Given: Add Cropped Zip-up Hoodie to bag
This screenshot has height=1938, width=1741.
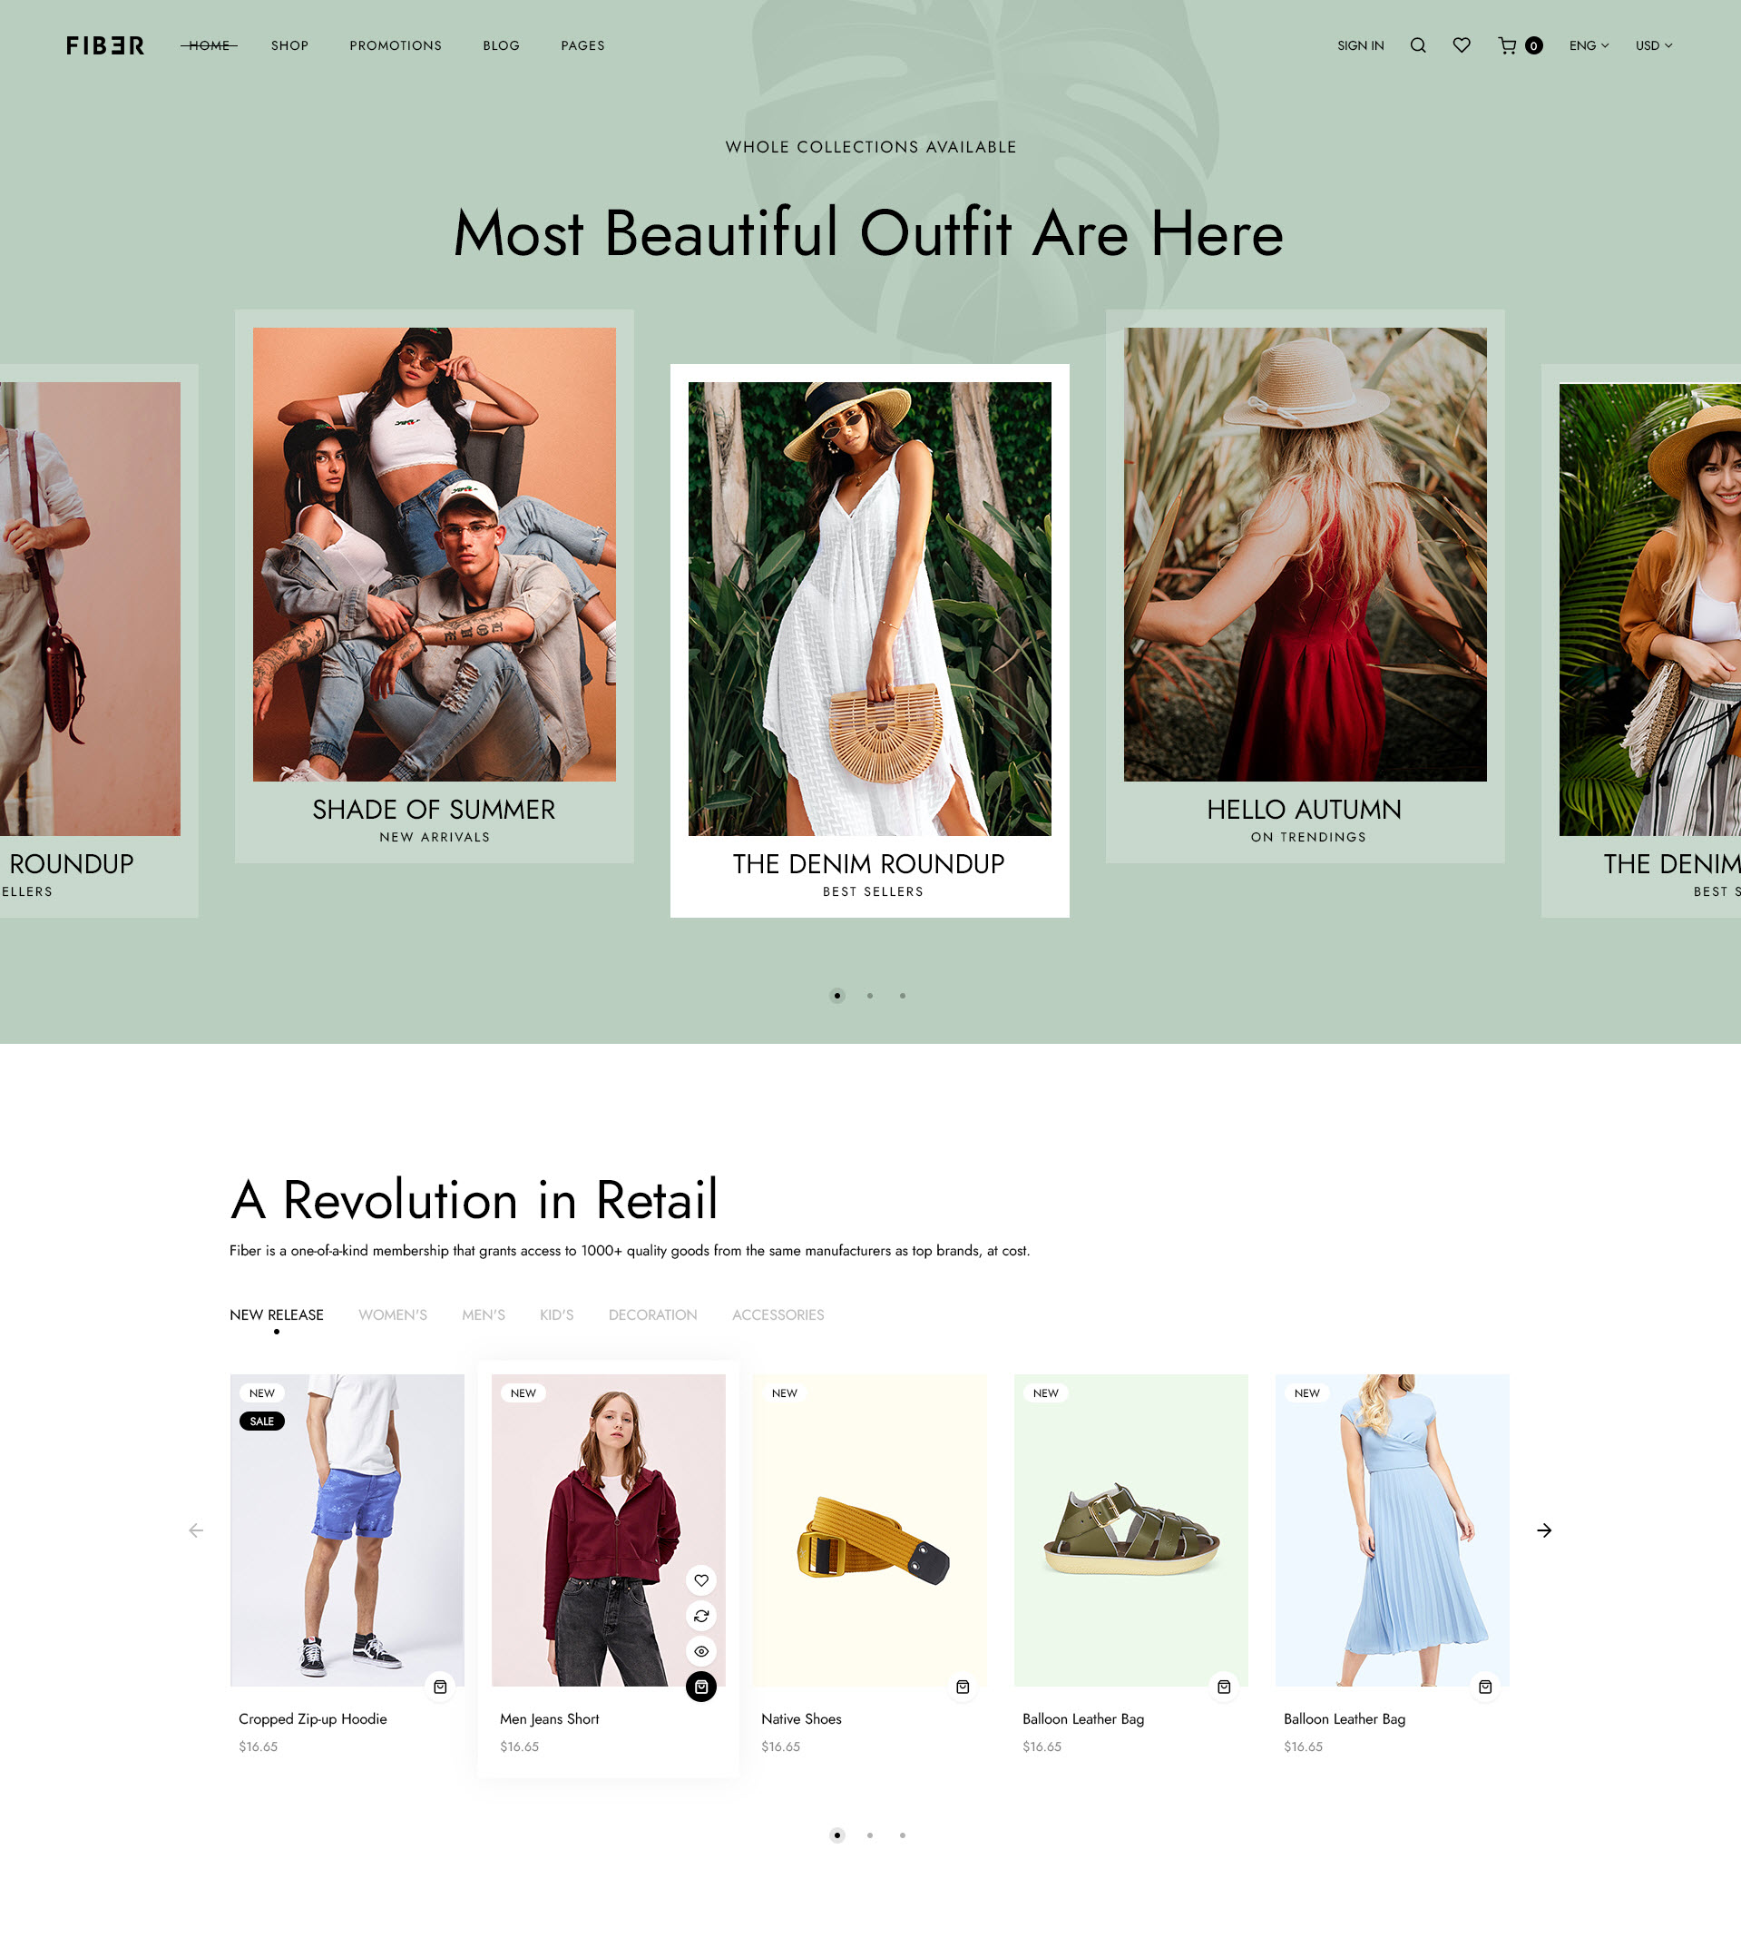Looking at the screenshot, I should 440,1687.
